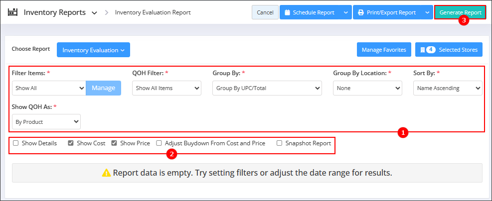Click the printer icon on Print/Export Report

tap(361, 12)
